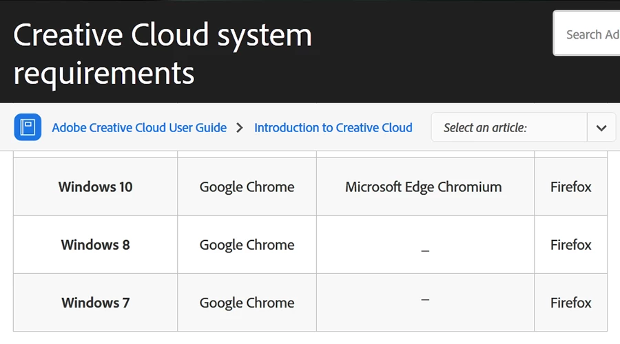Go to Introduction to Creative Cloud breadcrumb
This screenshot has width=620, height=344.
[x=333, y=128]
